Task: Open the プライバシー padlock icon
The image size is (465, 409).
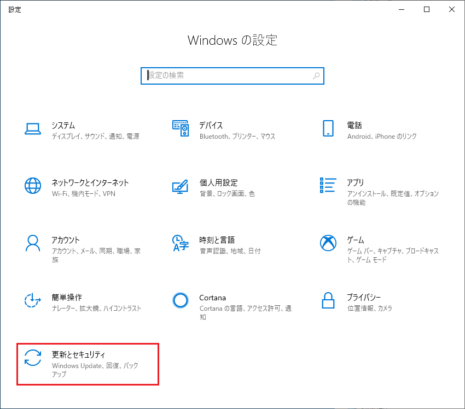Action: pos(328,300)
